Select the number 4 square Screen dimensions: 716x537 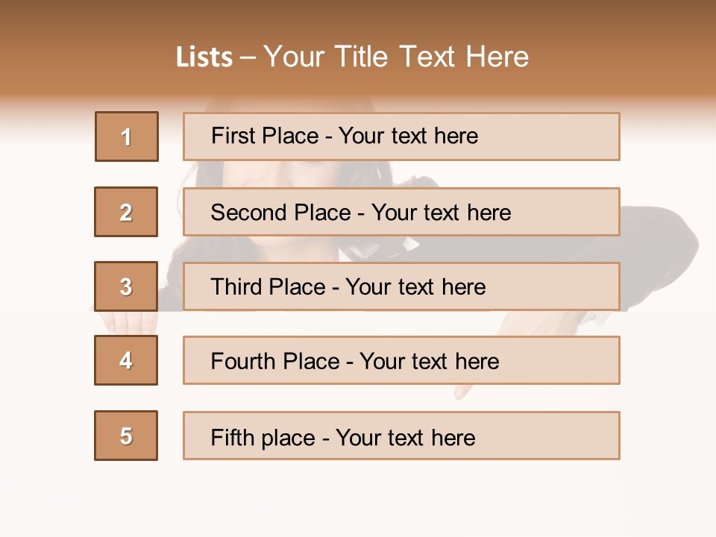pyautogui.click(x=126, y=360)
